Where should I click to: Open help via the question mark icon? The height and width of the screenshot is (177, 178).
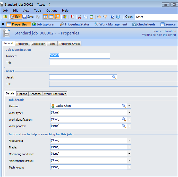click(112, 17)
